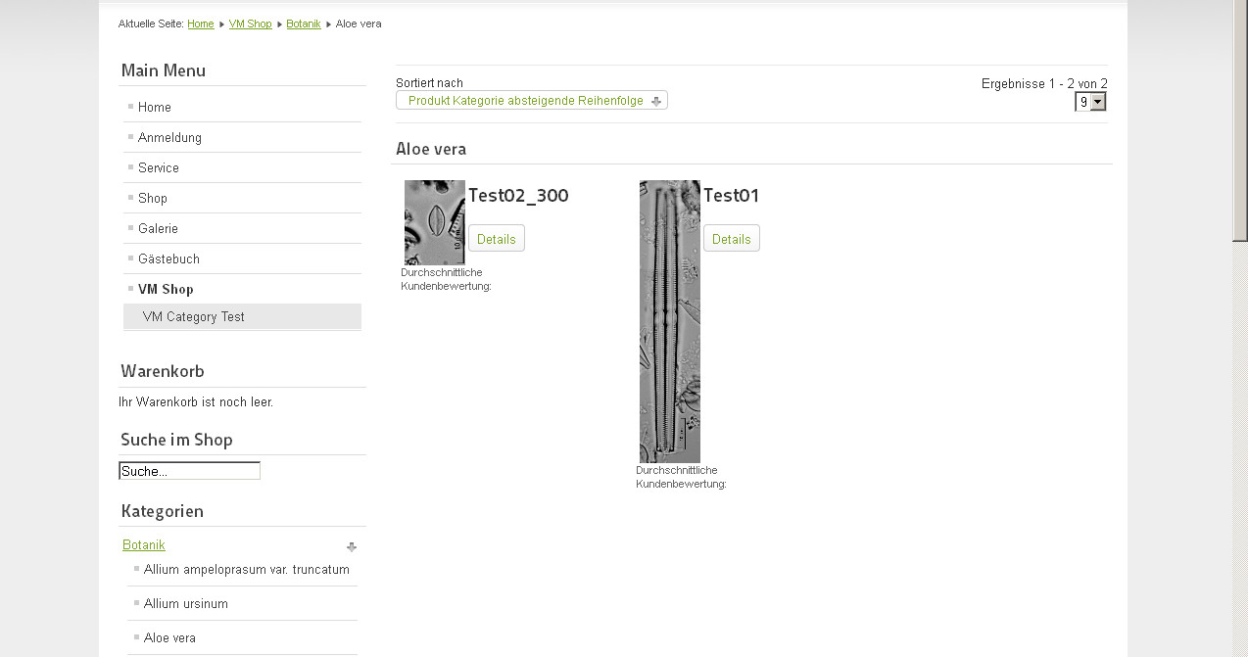Screen dimensions: 1248x657
Task: Open Gästebuch from the Main Menu
Action: [x=168, y=259]
